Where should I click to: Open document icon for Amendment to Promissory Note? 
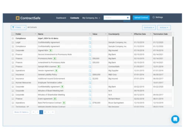click(x=90, y=63)
